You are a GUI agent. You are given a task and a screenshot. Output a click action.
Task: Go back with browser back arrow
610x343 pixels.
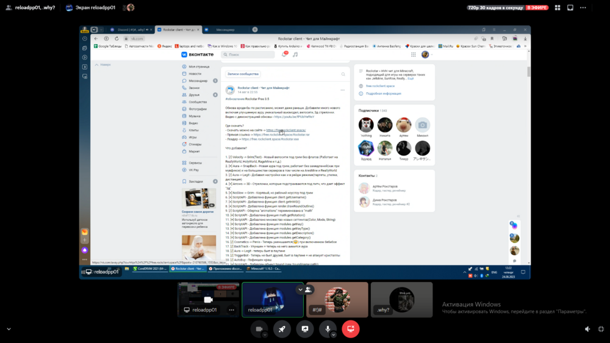(x=96, y=38)
